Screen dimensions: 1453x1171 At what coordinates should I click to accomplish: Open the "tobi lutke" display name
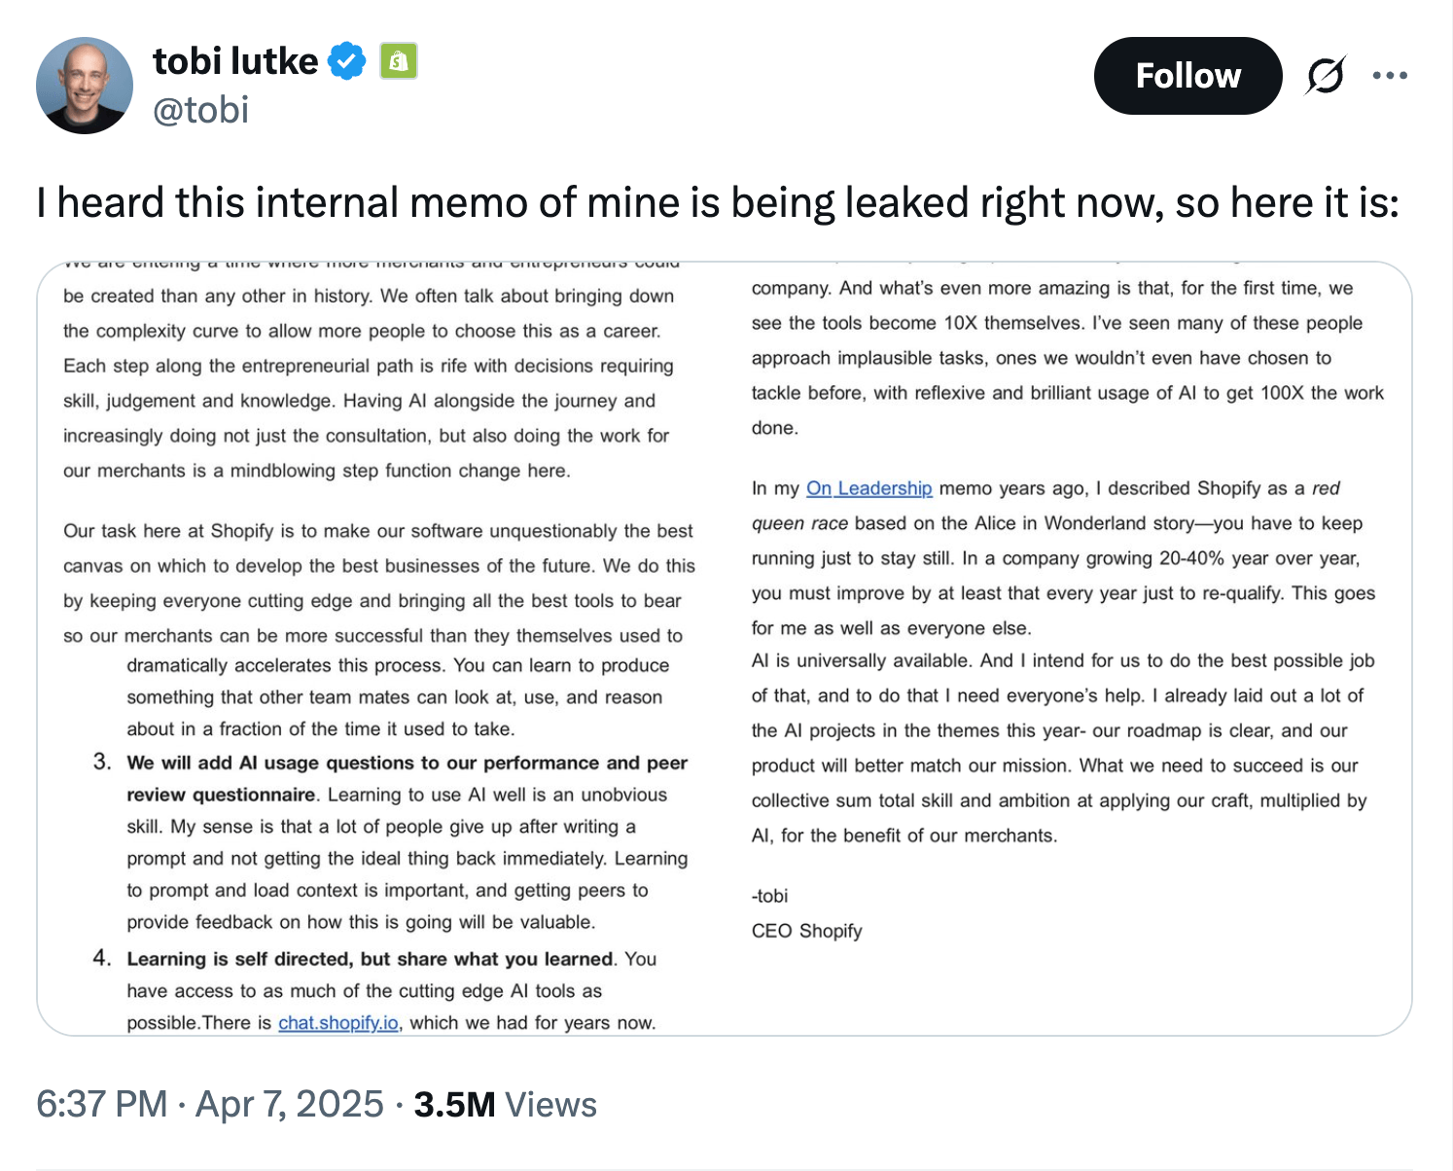[x=235, y=61]
